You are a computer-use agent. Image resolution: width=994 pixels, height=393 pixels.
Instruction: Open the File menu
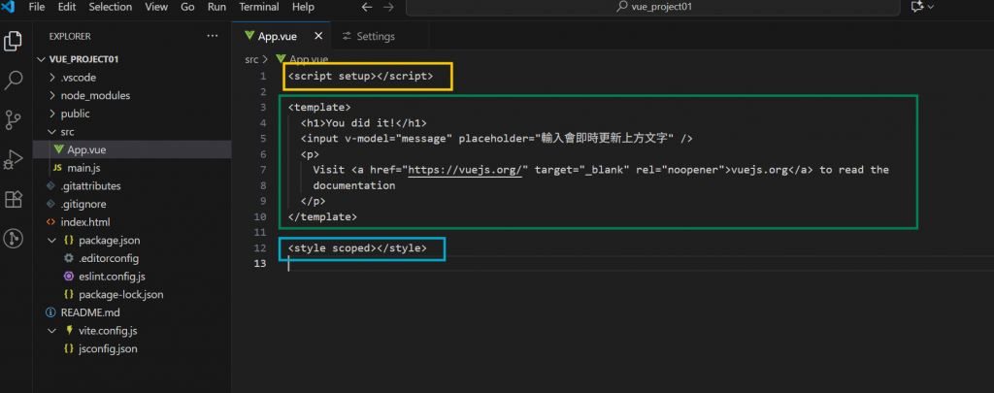(x=37, y=7)
